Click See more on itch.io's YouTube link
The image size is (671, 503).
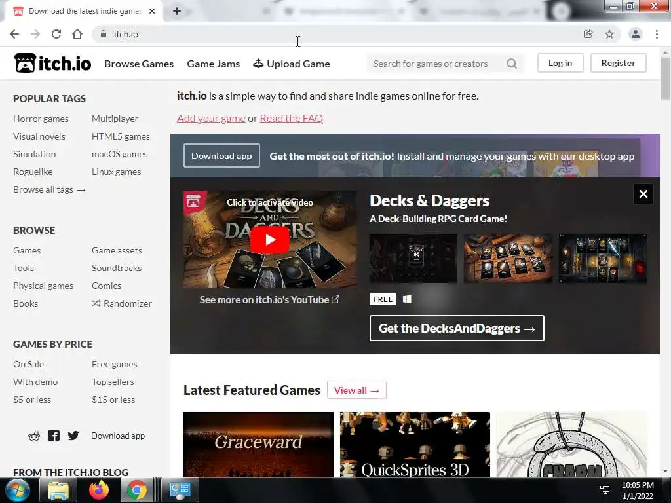tap(269, 300)
